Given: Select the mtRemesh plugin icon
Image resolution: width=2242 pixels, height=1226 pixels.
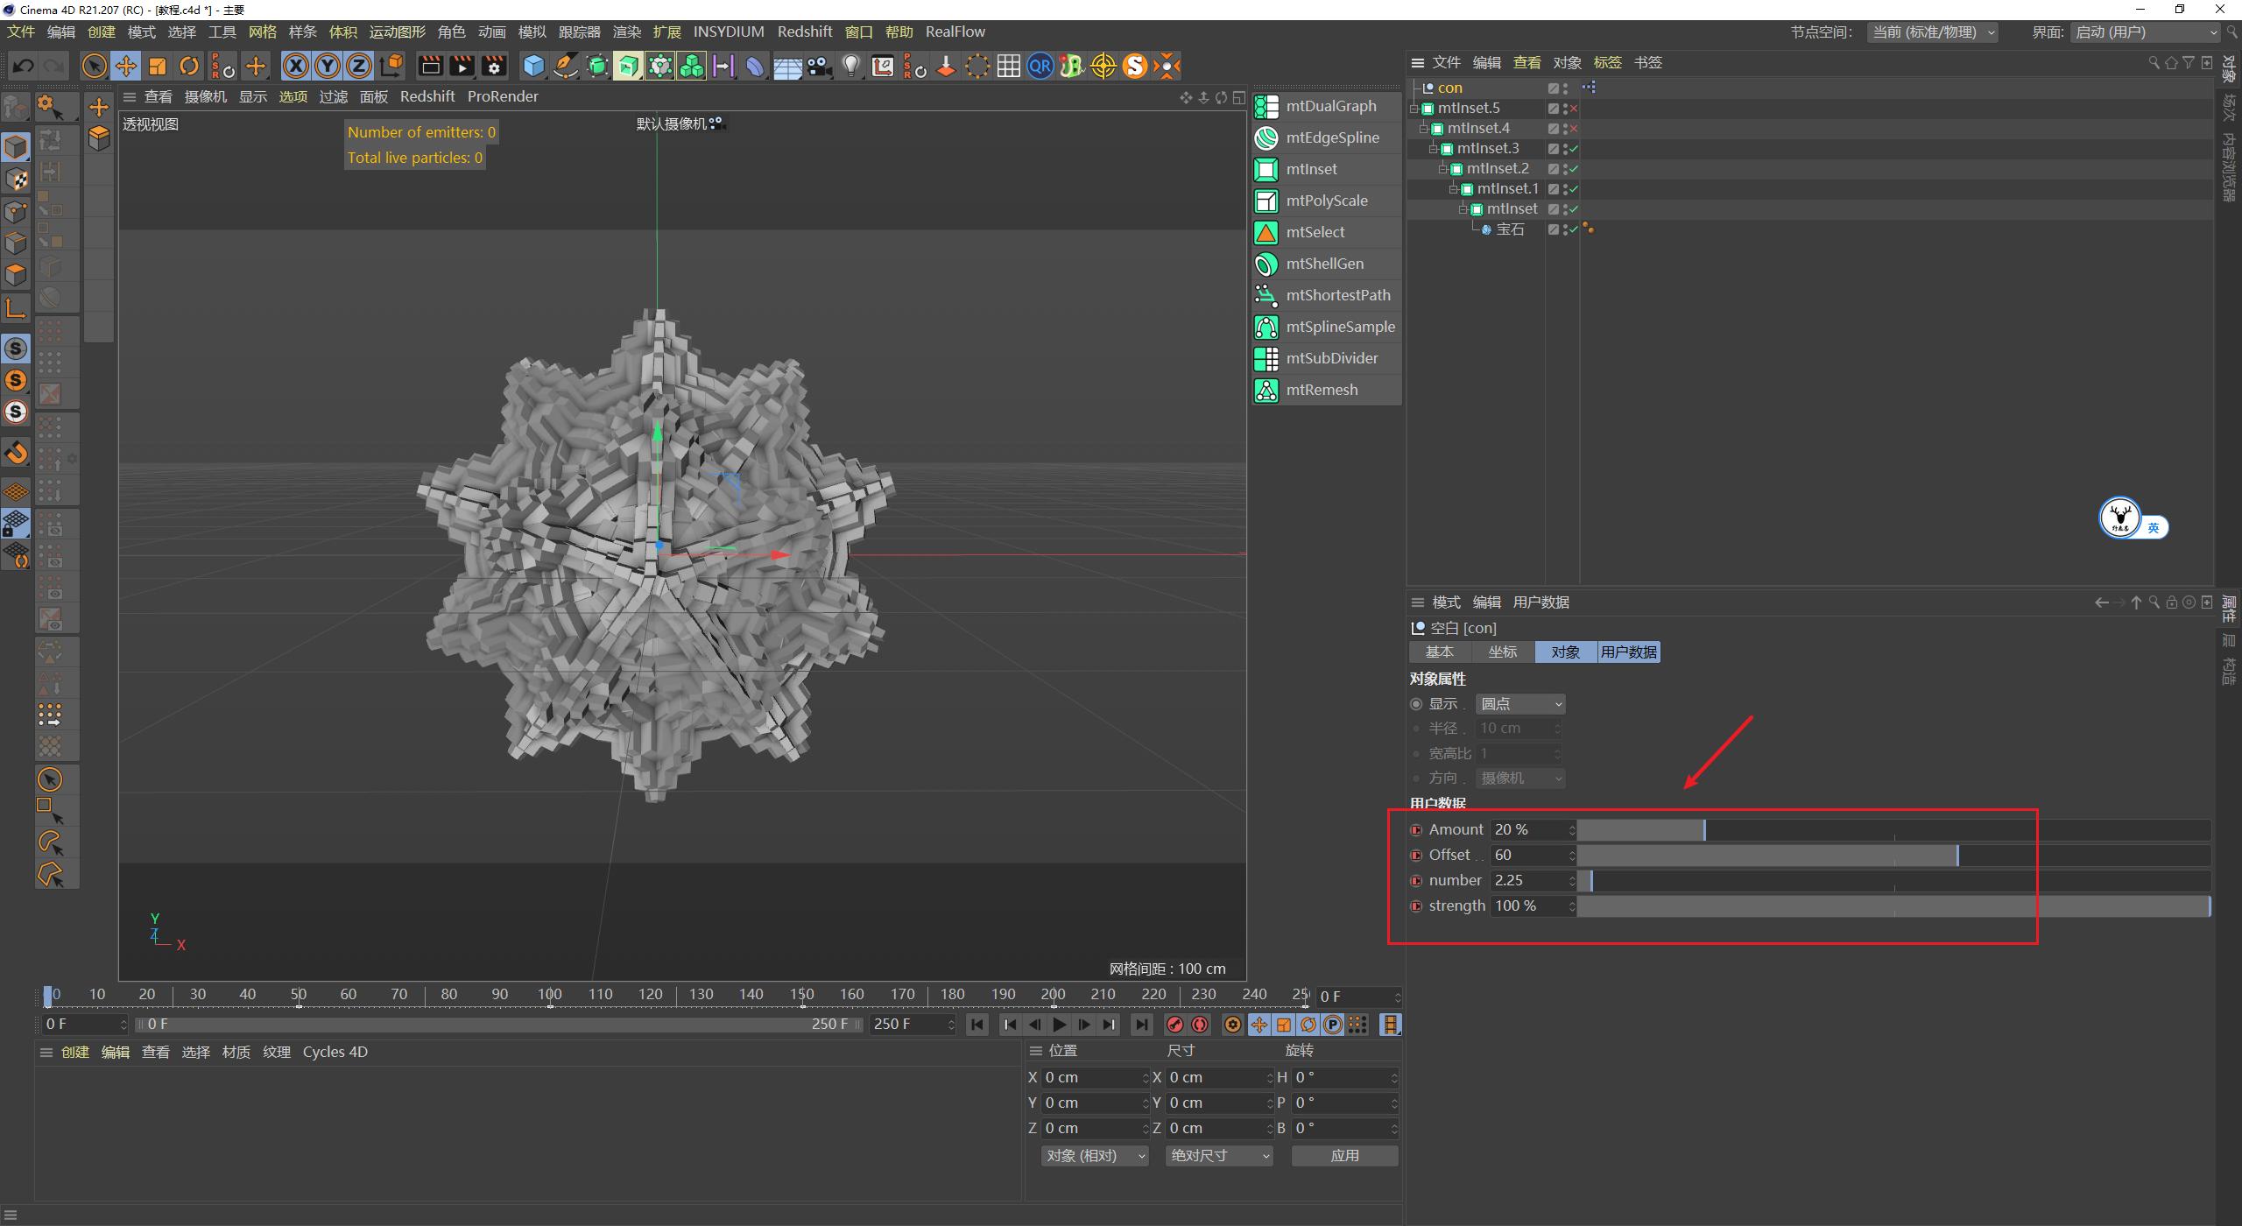Looking at the screenshot, I should click(x=1266, y=390).
